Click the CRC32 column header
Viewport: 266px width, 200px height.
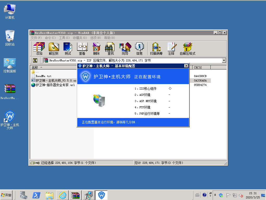201,67
